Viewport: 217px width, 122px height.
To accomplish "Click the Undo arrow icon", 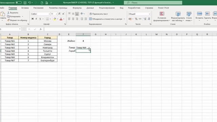I will pos(29,3).
